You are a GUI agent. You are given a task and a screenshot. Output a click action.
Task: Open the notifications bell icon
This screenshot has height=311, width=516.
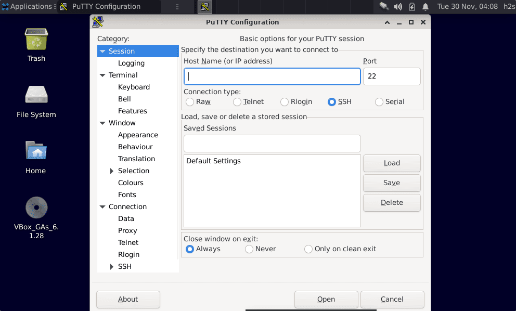tap(424, 7)
